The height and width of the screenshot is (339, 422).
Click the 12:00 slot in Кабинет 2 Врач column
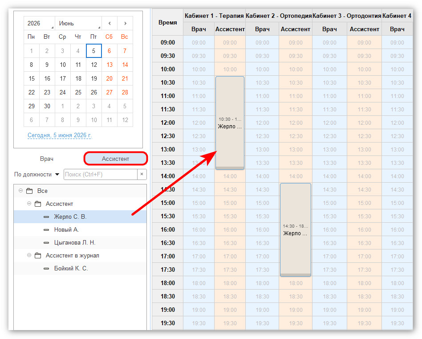coord(262,123)
